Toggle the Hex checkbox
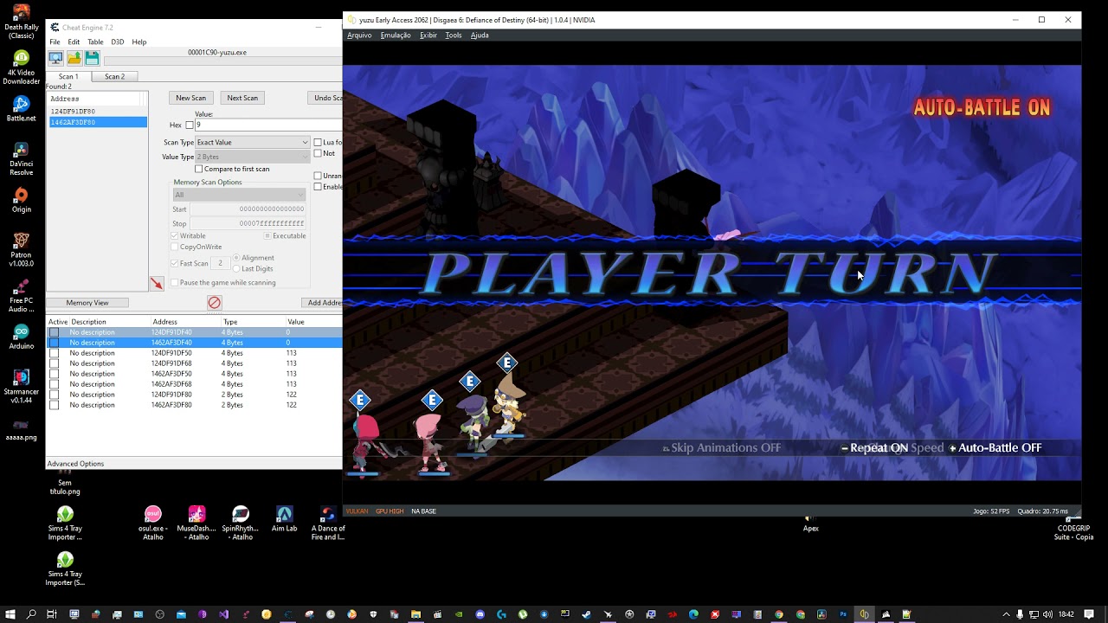This screenshot has width=1108, height=623. [190, 125]
